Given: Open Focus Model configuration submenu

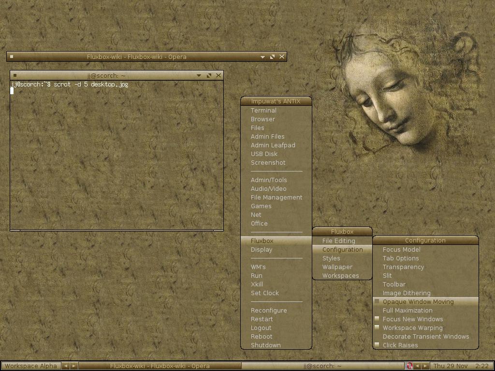Looking at the screenshot, I should (x=425, y=250).
